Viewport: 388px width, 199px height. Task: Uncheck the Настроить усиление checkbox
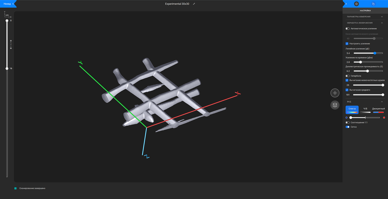click(x=347, y=44)
